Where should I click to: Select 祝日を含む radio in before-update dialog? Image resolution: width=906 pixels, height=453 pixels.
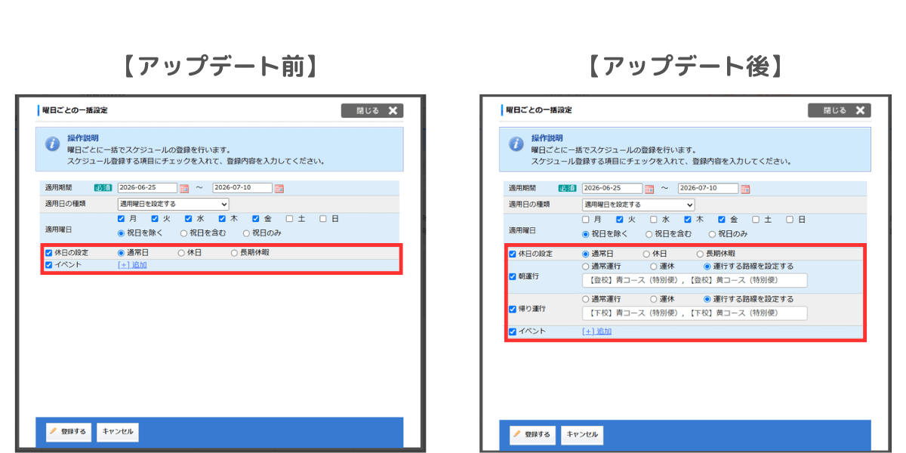[183, 233]
